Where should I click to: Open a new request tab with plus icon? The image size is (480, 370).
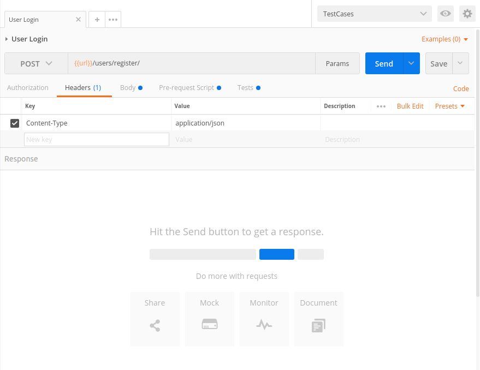pos(97,20)
